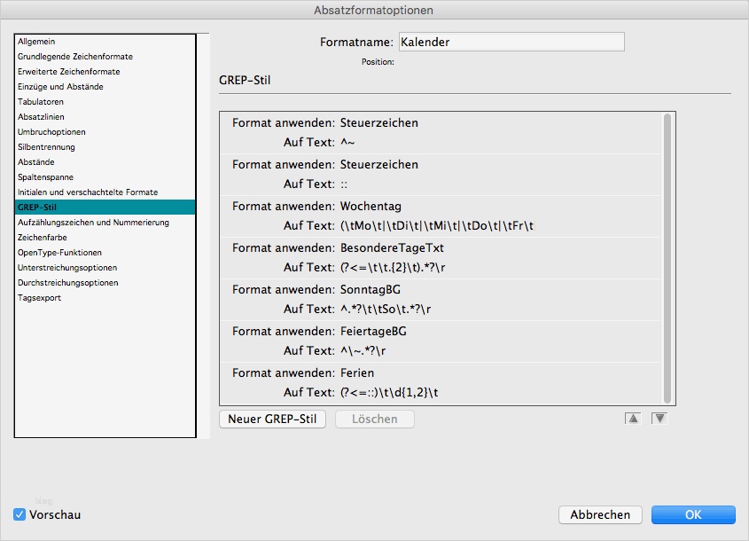Move selected GREP style up with arrow
The height and width of the screenshot is (541, 749).
(x=633, y=419)
